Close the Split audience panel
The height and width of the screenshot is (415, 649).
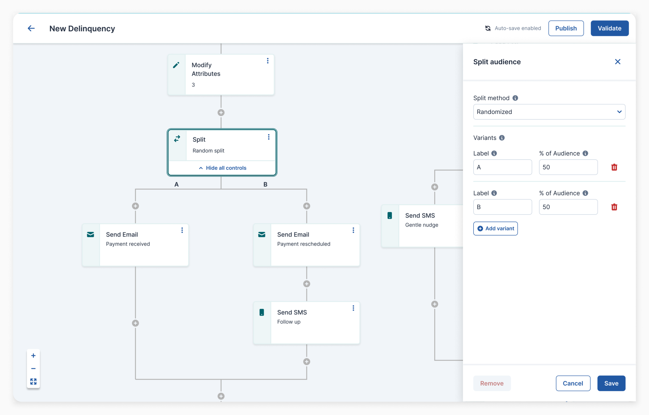pyautogui.click(x=618, y=62)
